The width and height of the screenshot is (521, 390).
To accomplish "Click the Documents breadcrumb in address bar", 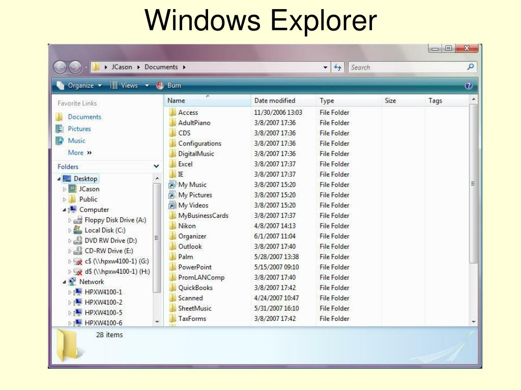I will (161, 67).
